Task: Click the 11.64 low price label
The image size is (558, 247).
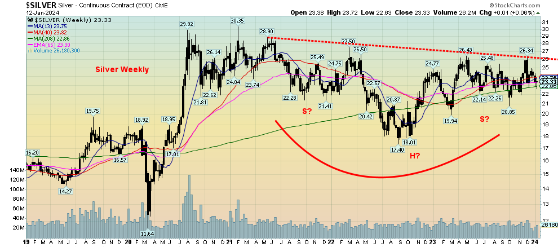Action: [147, 233]
